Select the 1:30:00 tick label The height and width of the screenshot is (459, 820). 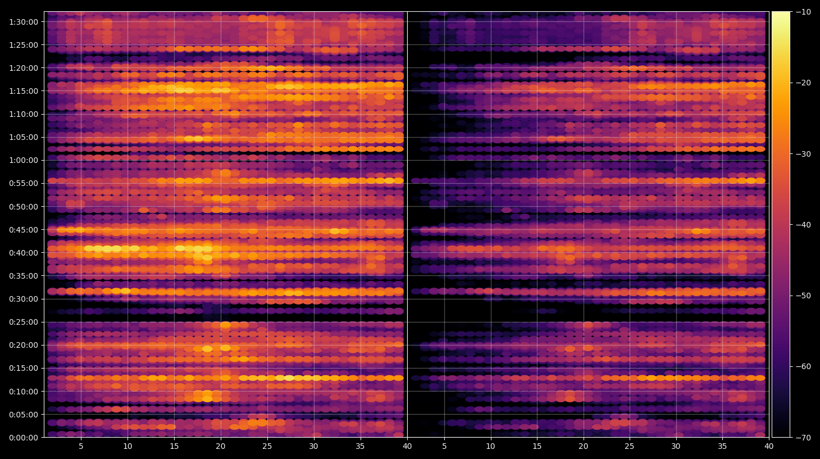pyautogui.click(x=24, y=22)
